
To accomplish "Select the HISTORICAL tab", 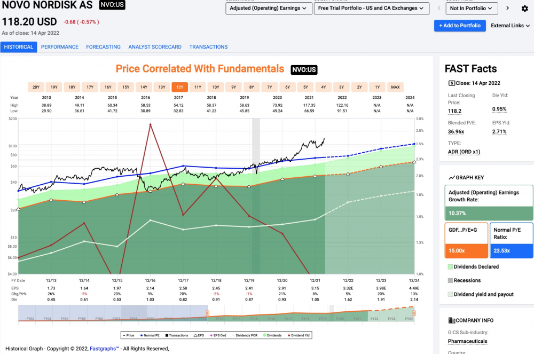I will [19, 47].
